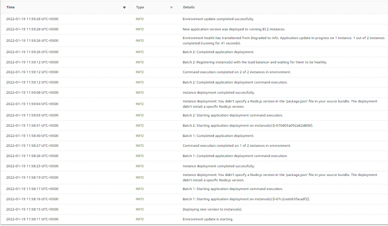Click the Type column sort arrow
Image resolution: width=388 pixels, height=226 pixels.
click(x=171, y=8)
